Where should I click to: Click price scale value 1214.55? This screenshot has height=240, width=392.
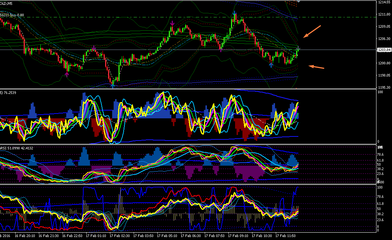pos(384,2)
